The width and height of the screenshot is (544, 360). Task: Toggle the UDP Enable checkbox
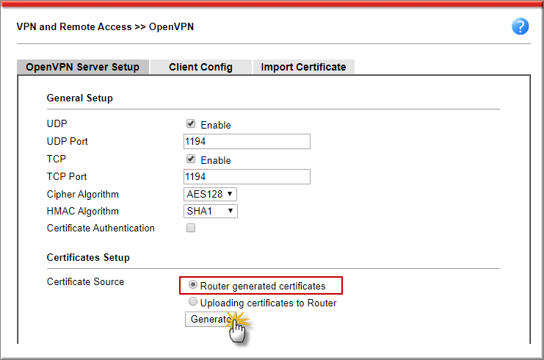pyautogui.click(x=191, y=123)
